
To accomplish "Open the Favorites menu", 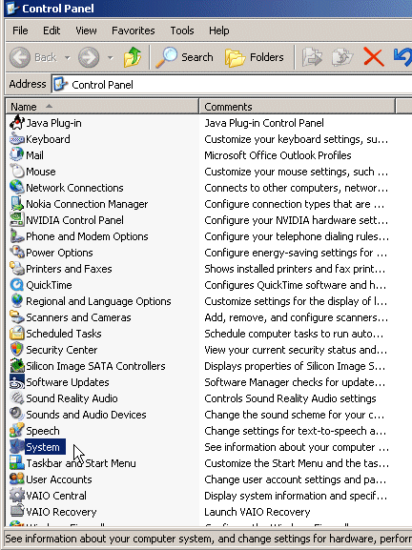I will click(133, 31).
